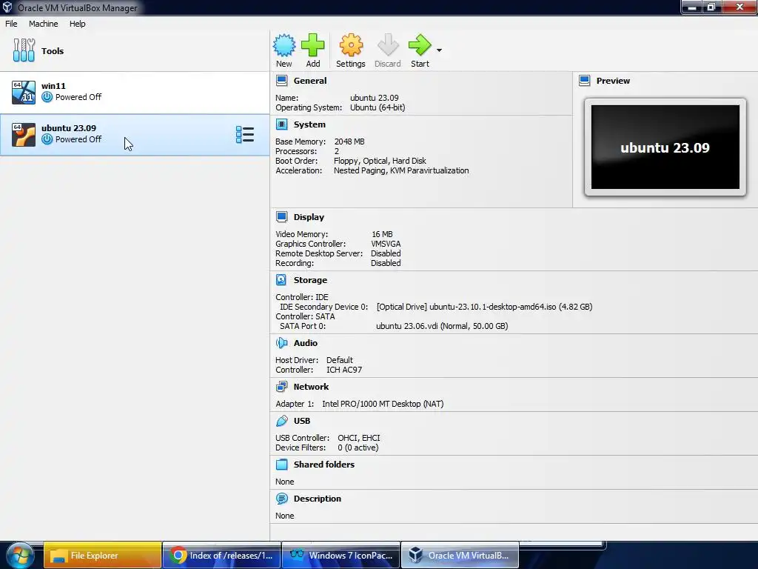Click the VirtualBox title bar cube icon
The width and height of the screenshot is (758, 569).
(x=7, y=7)
